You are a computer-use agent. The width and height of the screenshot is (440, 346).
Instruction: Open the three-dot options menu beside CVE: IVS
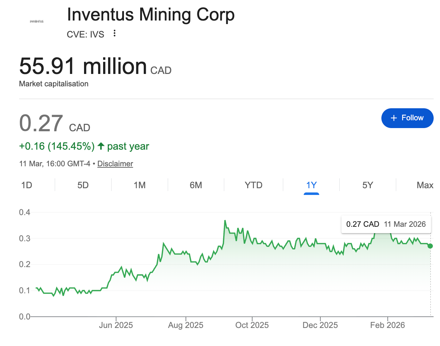click(x=114, y=33)
